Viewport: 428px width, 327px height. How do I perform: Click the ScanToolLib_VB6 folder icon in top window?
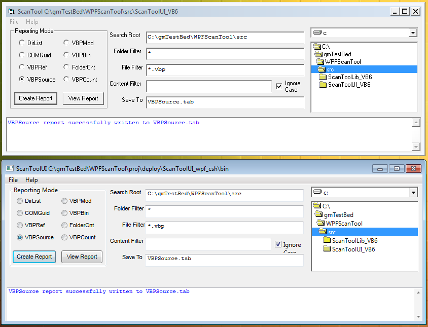coord(323,77)
